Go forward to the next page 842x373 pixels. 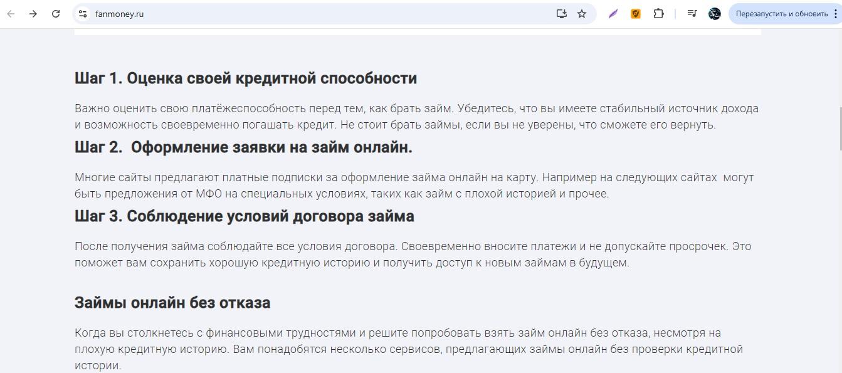[x=33, y=13]
